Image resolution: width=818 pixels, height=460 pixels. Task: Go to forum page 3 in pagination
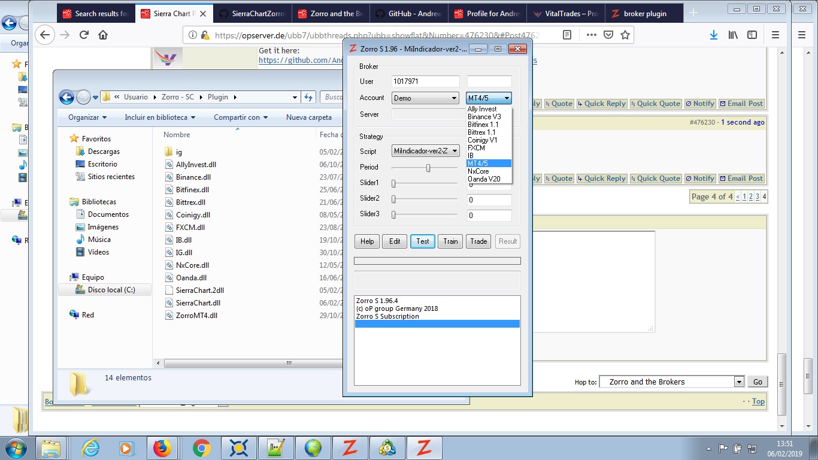758,196
